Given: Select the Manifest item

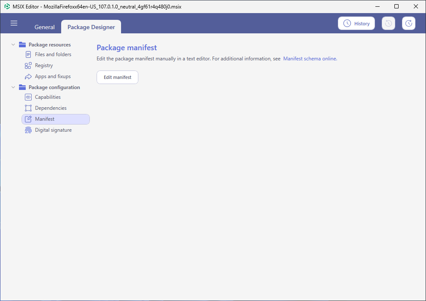Looking at the screenshot, I should coord(56,119).
